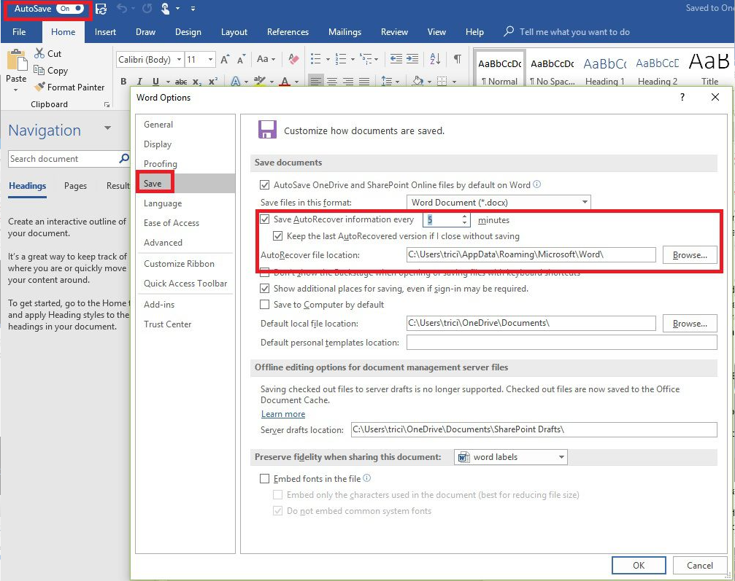Apply Italic formatting
The height and width of the screenshot is (581, 735).
tap(139, 82)
